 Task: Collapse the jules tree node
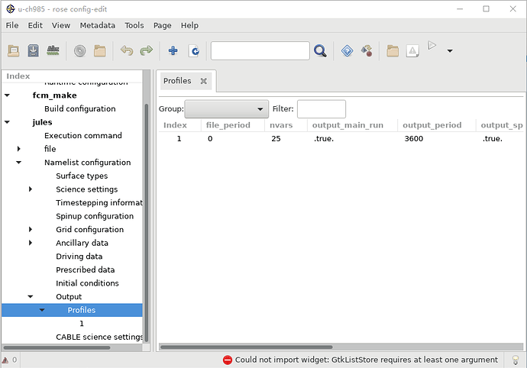click(7, 122)
